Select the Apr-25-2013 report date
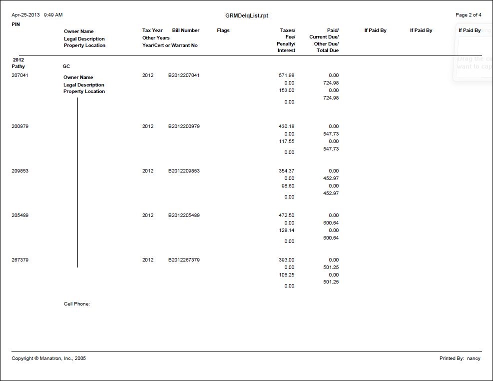 [x=26, y=15]
